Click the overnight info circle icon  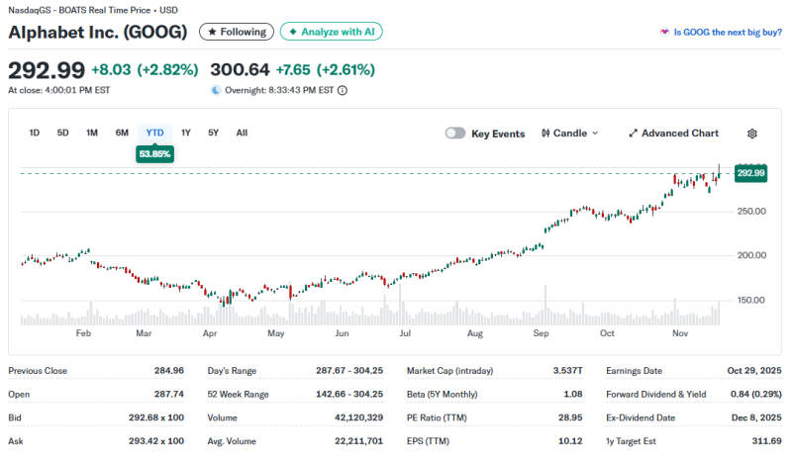[343, 90]
